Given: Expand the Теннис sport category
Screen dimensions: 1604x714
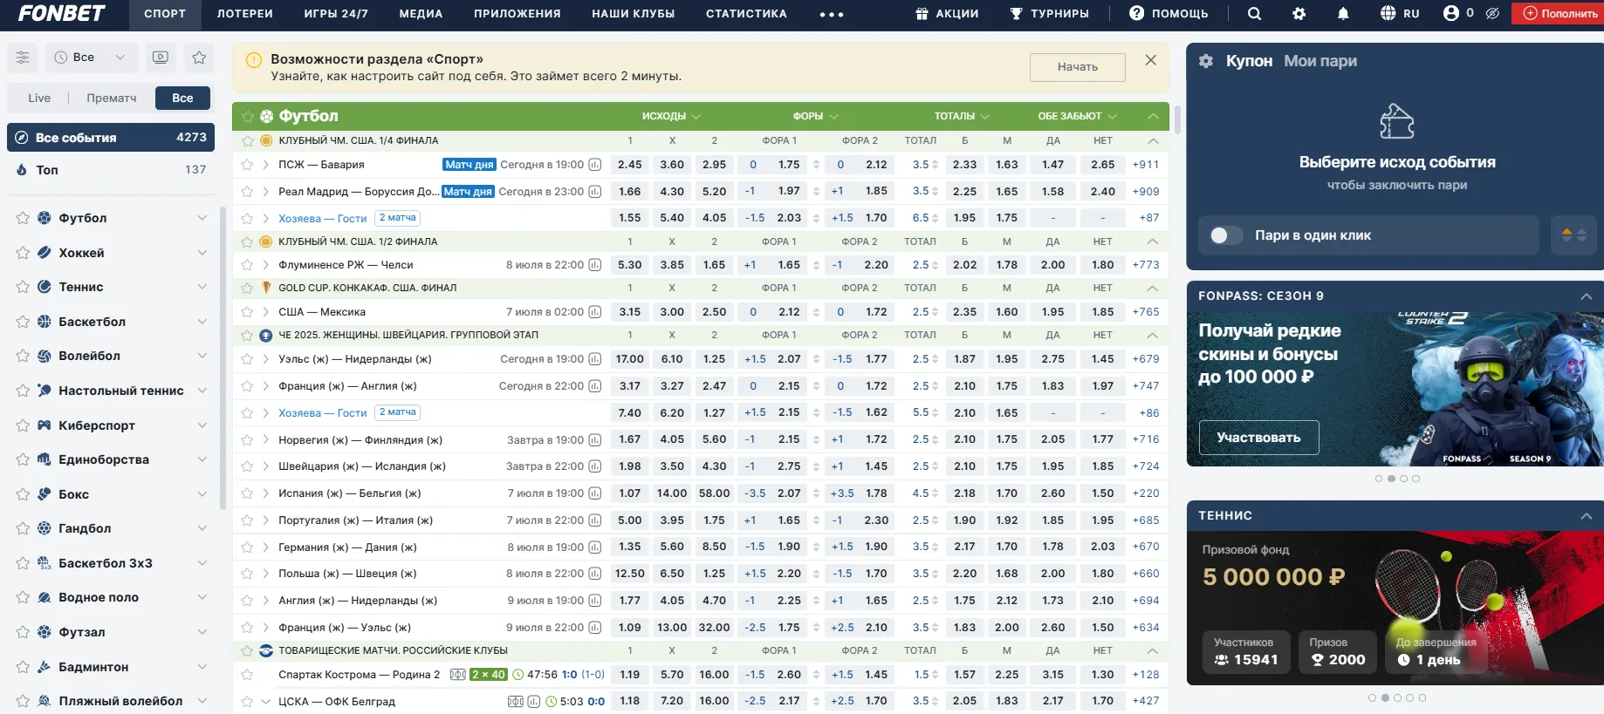Looking at the screenshot, I should tap(202, 287).
